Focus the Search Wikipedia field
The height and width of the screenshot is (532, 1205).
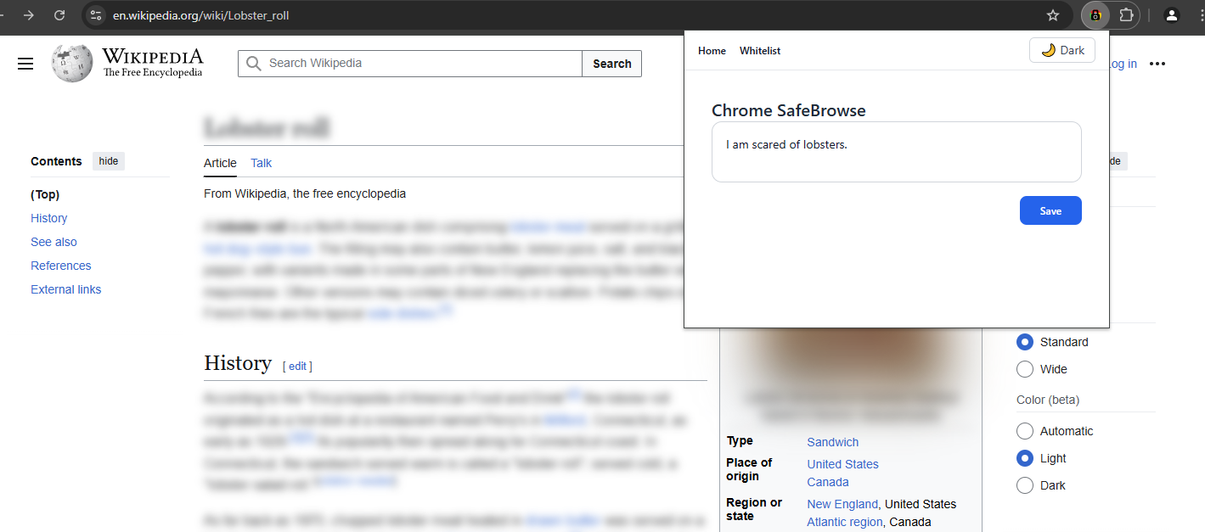pos(410,64)
